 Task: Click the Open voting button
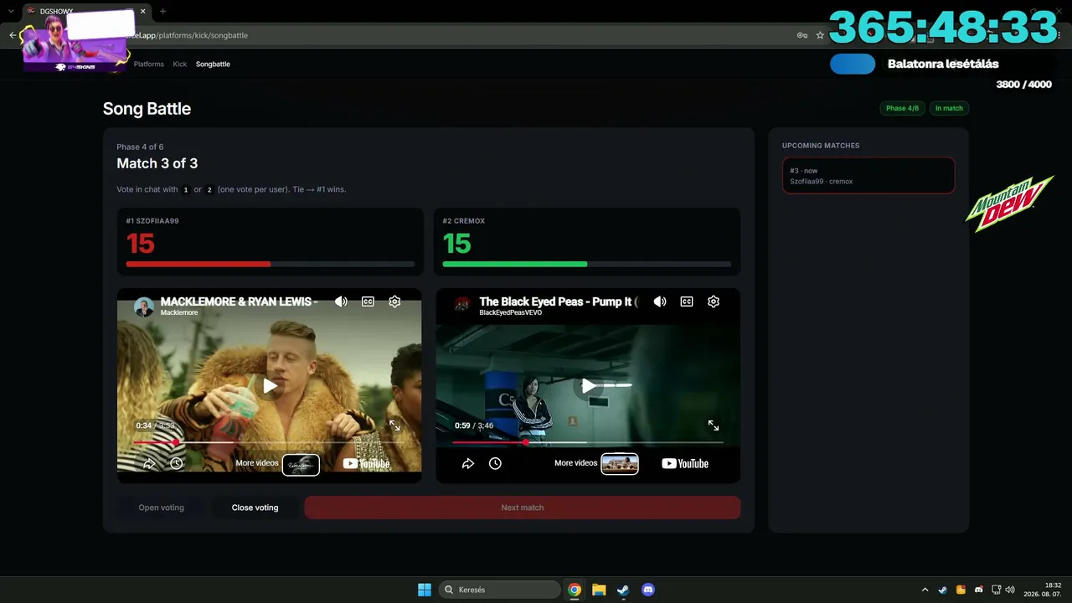[x=161, y=508]
